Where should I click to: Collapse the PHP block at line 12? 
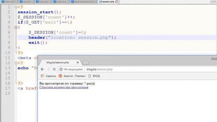tap(16, 63)
